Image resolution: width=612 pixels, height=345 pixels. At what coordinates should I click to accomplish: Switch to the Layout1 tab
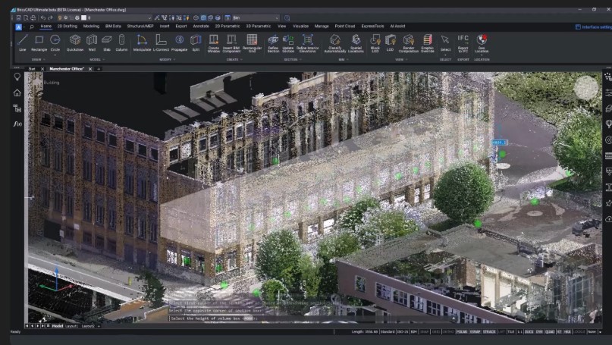click(x=72, y=325)
